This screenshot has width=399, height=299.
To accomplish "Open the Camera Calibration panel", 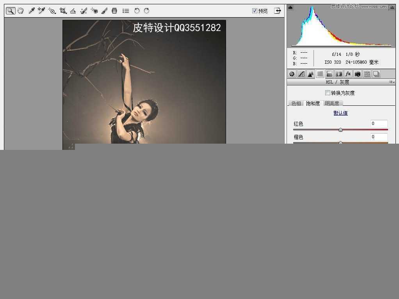I will pyautogui.click(x=358, y=74).
